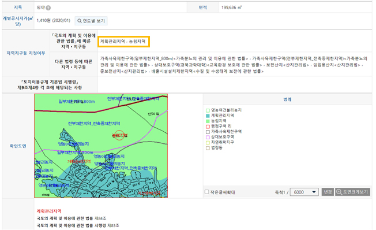Select the 가축사육제한구역 legend entry

click(224, 132)
